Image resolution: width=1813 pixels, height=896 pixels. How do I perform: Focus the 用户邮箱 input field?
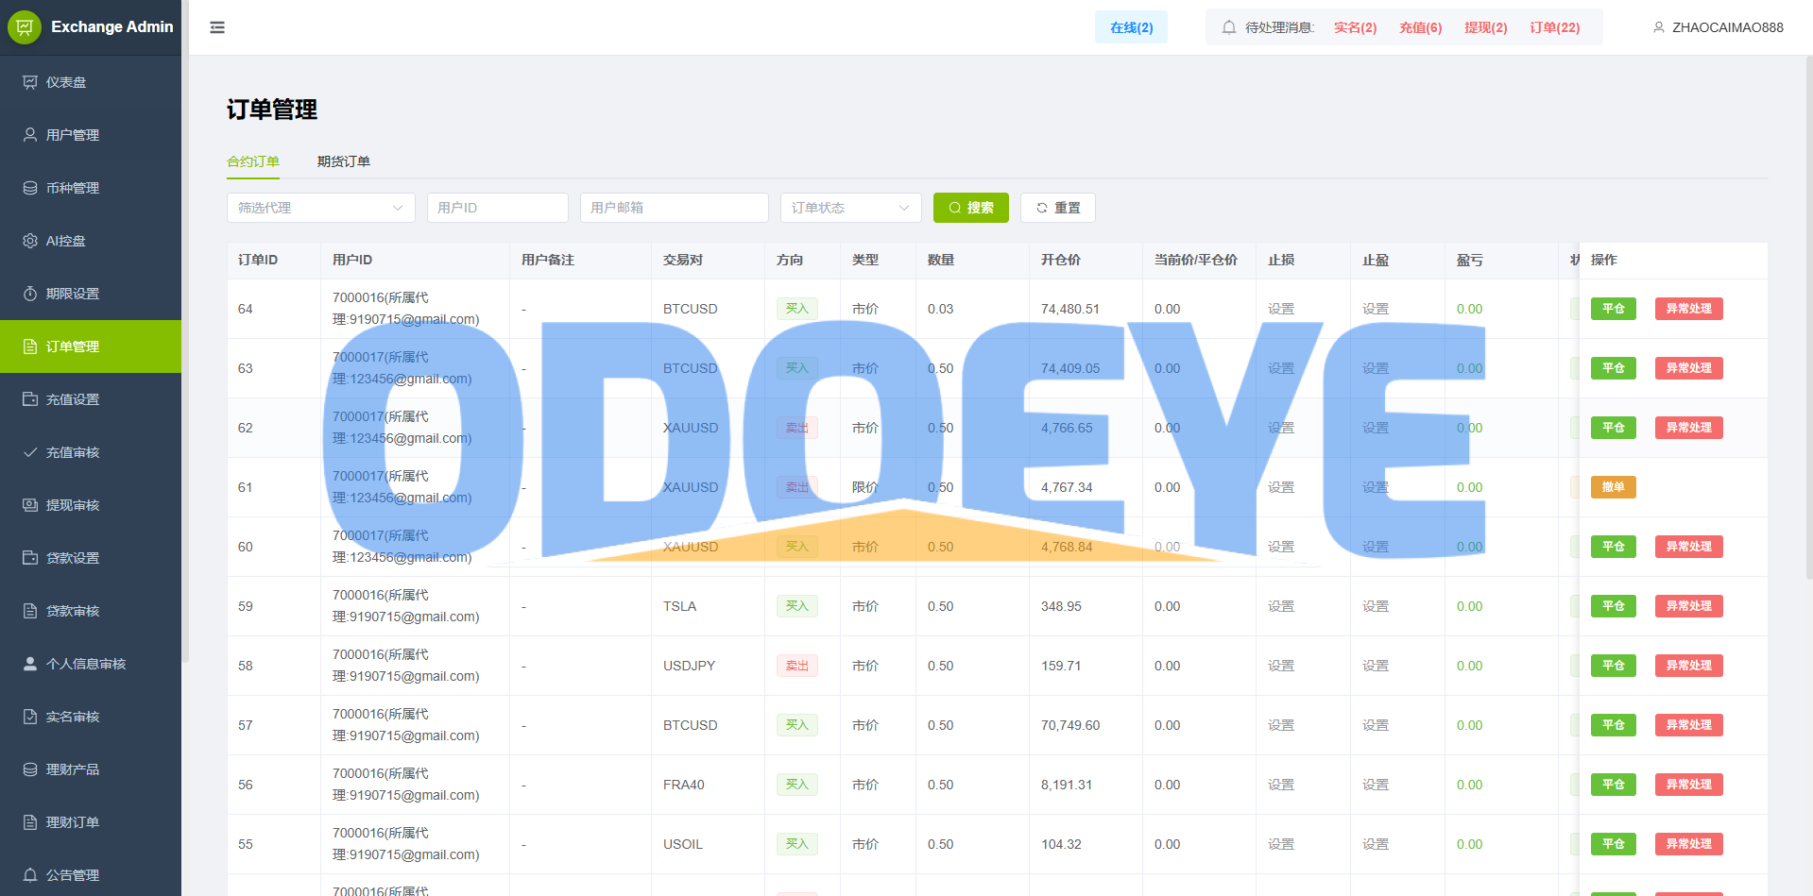[675, 208]
